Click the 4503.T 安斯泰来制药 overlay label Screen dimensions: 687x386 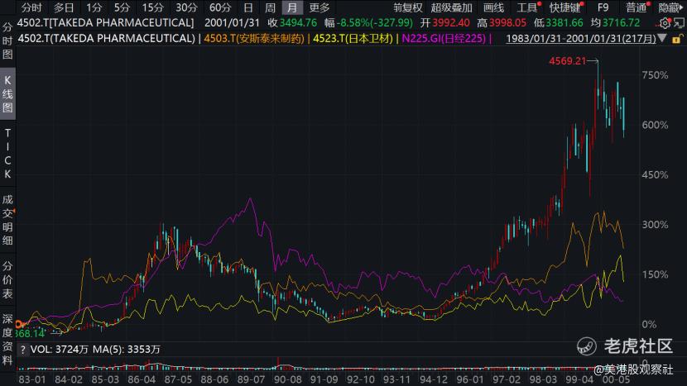[253, 39]
